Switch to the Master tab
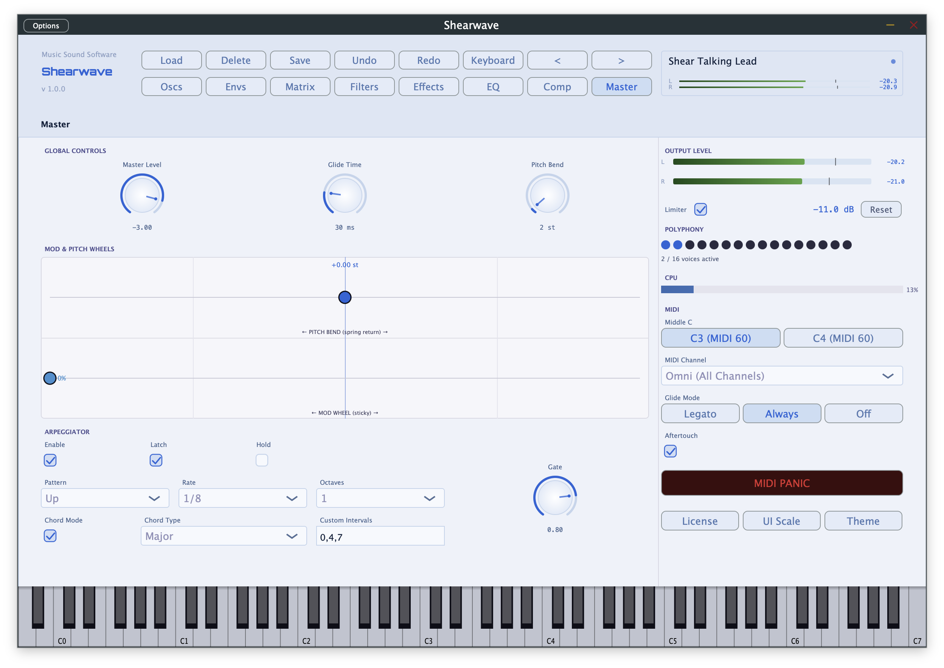This screenshot has width=944, height=668. coord(621,87)
